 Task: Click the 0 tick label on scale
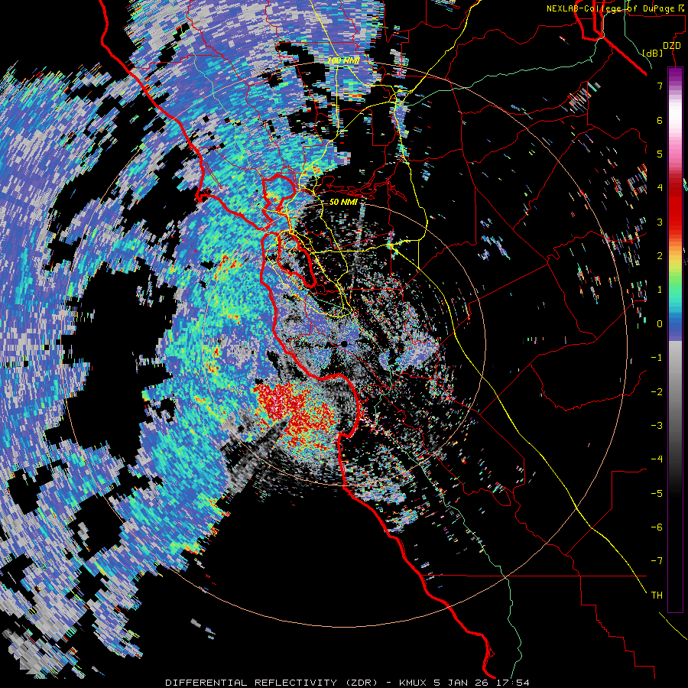pos(660,324)
